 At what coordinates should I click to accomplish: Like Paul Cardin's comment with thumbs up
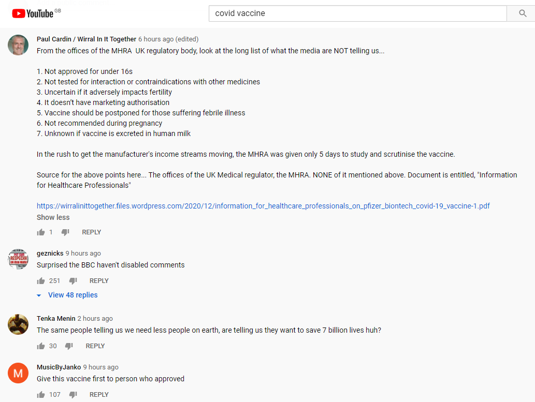tap(41, 232)
